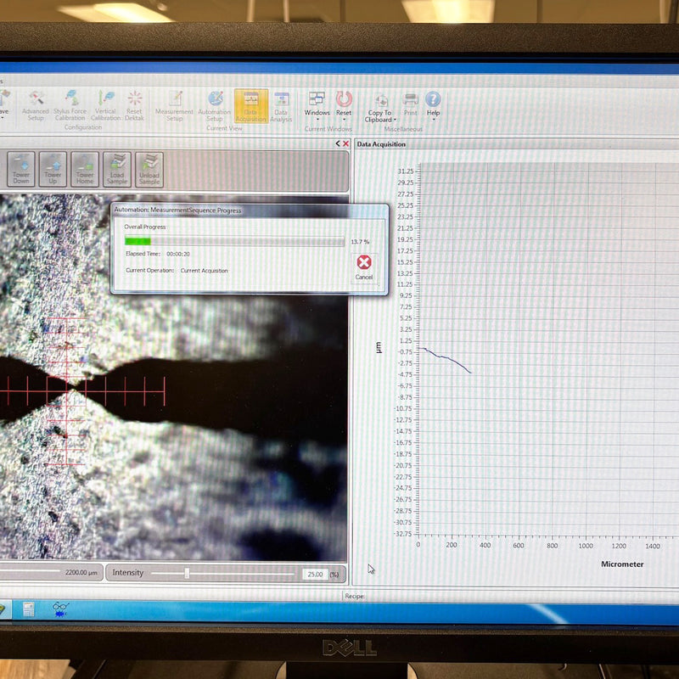Click the Recipe status bar label
679x679 pixels.
[355, 597]
